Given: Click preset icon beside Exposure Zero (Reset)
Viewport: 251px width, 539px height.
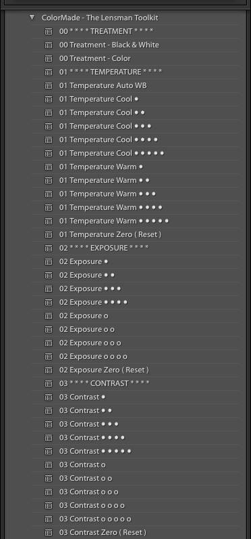Looking at the screenshot, I should click(49, 370).
